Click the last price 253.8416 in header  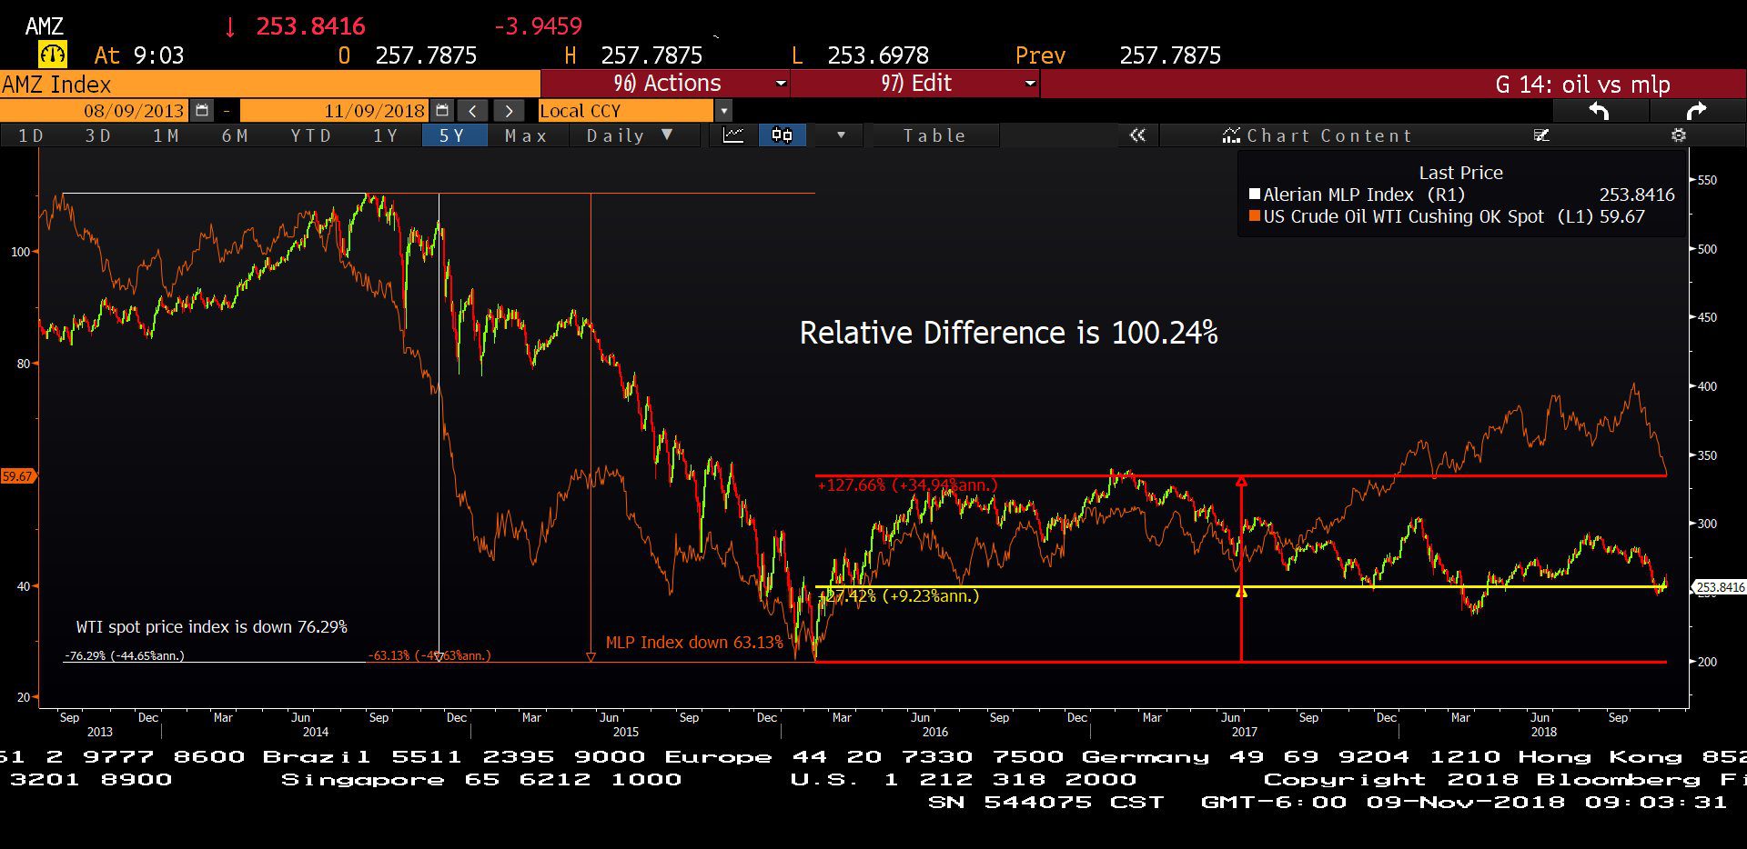[310, 26]
